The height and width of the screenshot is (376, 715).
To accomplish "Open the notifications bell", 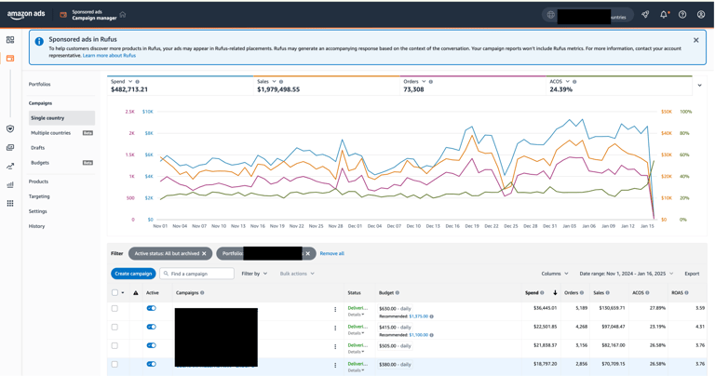I will click(664, 15).
